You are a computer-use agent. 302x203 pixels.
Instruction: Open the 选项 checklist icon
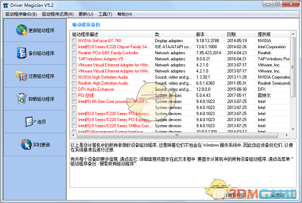(30, 122)
